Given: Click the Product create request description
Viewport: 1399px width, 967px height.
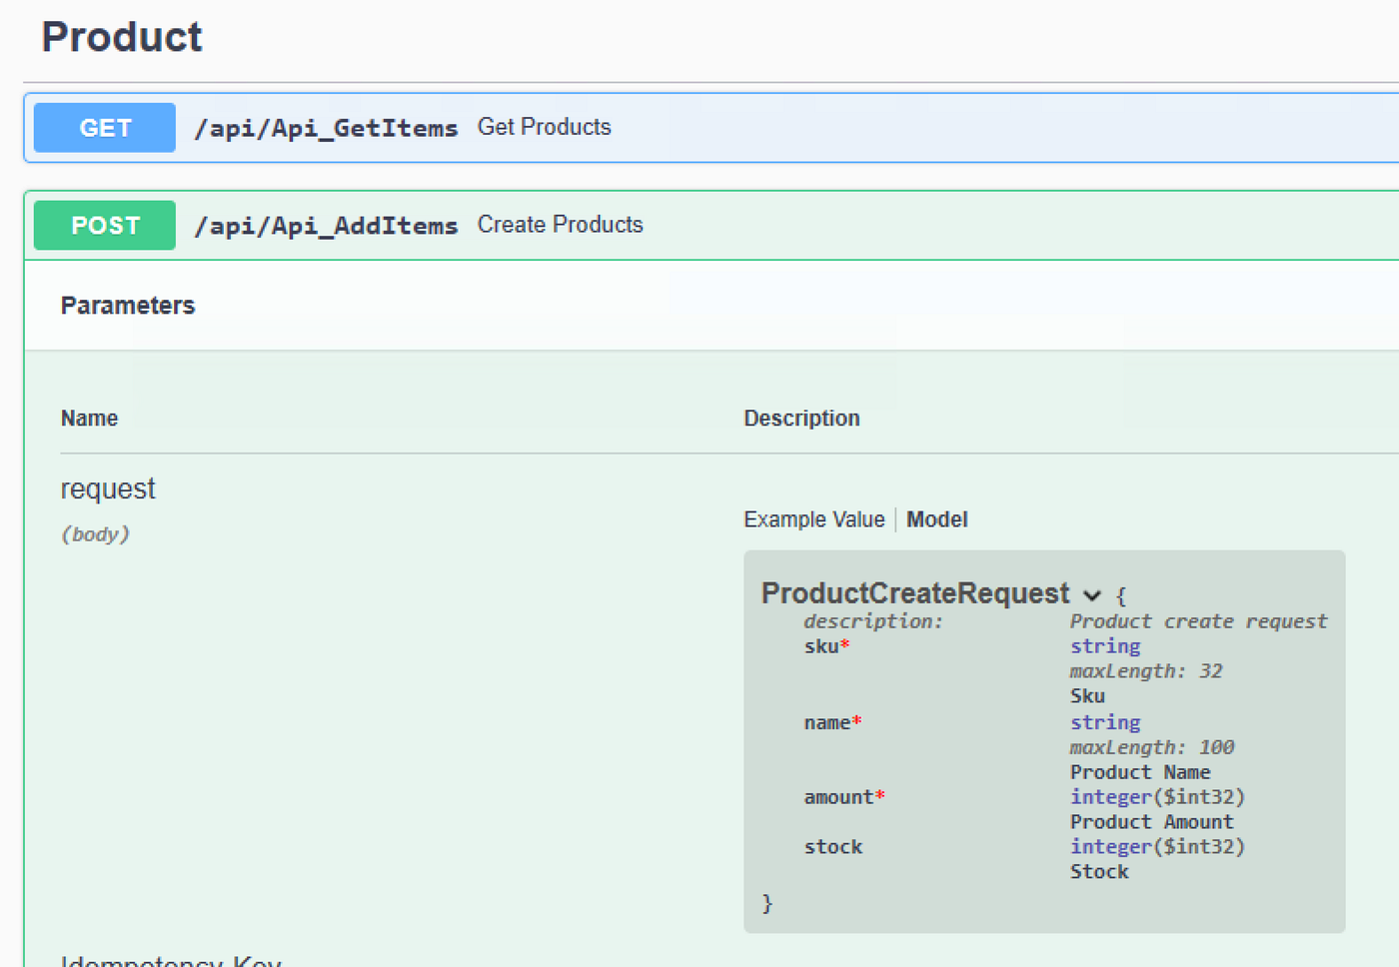Looking at the screenshot, I should 1198,621.
